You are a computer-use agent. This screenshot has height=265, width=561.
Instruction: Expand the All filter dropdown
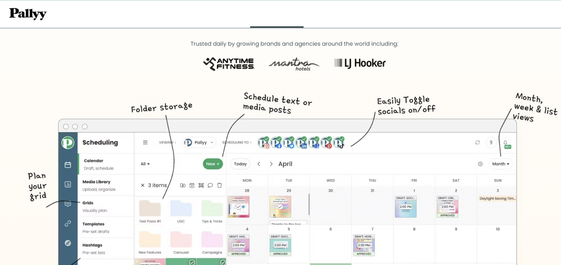(145, 164)
